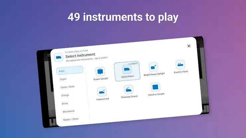Open the Mallet / Other category
246x138 pixels.
tap(71, 119)
